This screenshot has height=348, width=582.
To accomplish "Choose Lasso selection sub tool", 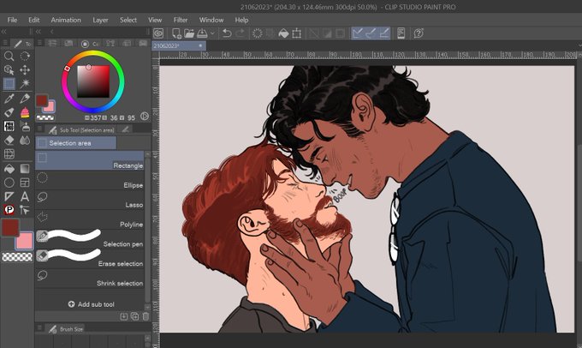I will click(x=90, y=200).
